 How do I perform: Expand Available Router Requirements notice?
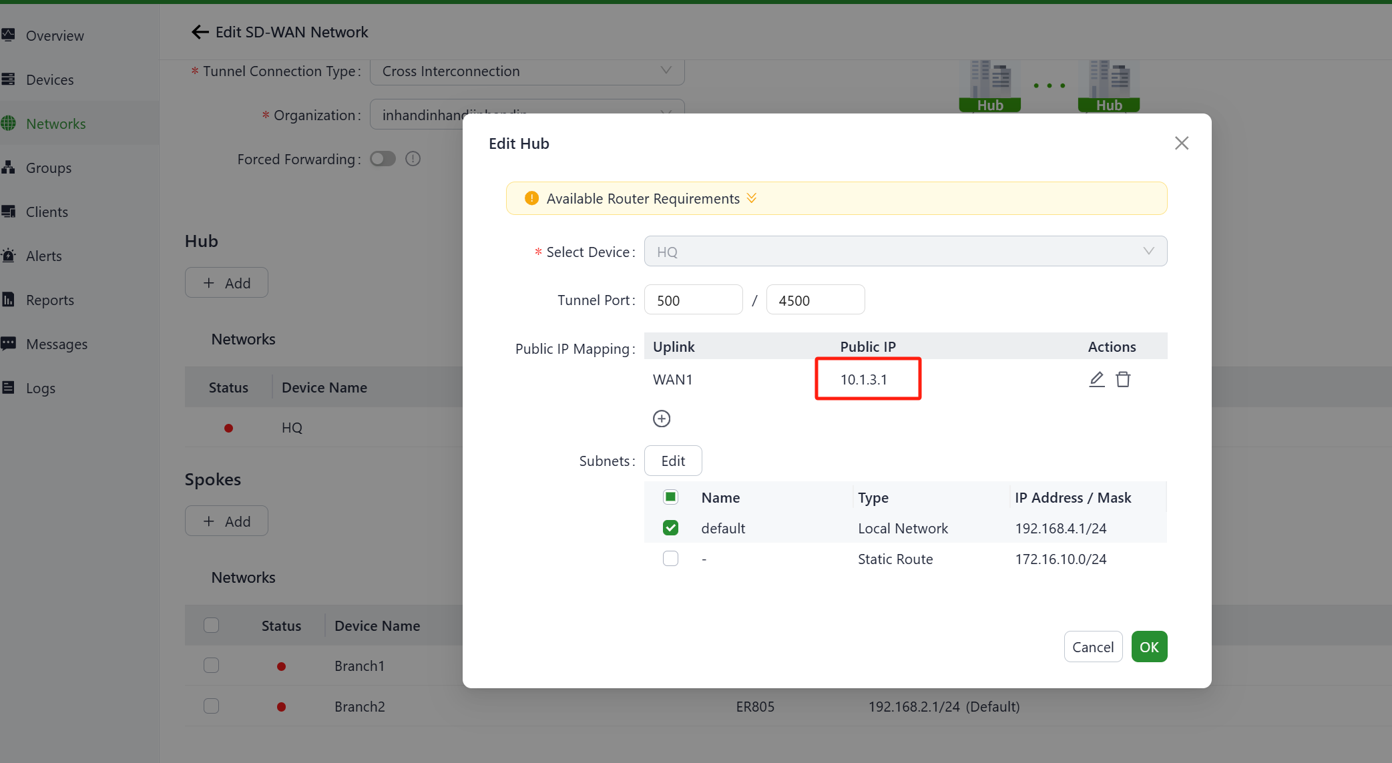point(752,198)
